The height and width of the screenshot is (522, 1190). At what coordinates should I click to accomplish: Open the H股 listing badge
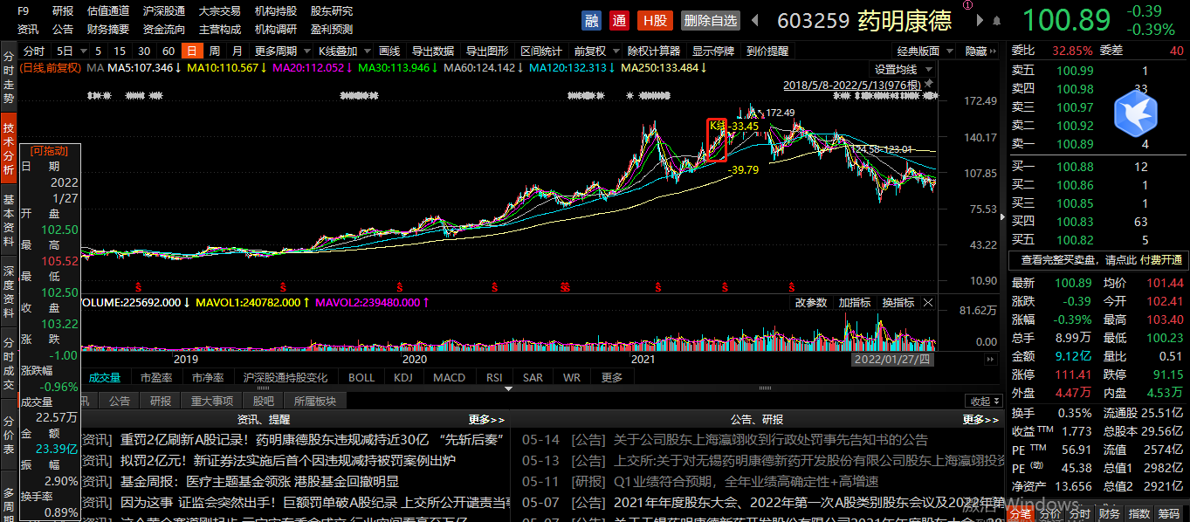[x=655, y=20]
